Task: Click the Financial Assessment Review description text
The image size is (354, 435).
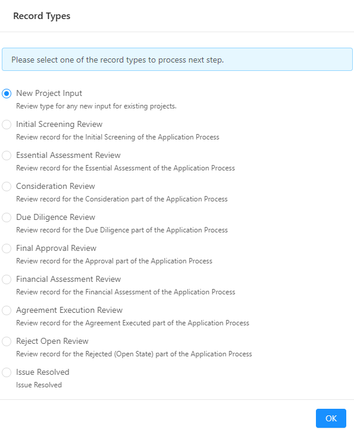Action: pyautogui.click(x=126, y=292)
